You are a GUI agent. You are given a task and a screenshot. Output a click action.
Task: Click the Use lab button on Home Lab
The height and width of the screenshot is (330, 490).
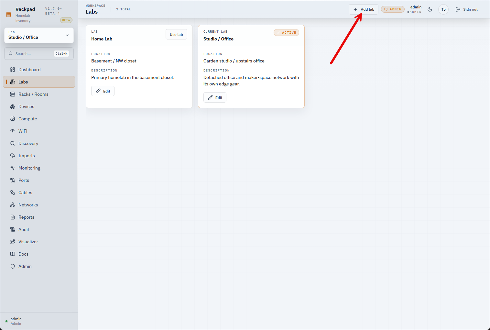[x=176, y=35]
